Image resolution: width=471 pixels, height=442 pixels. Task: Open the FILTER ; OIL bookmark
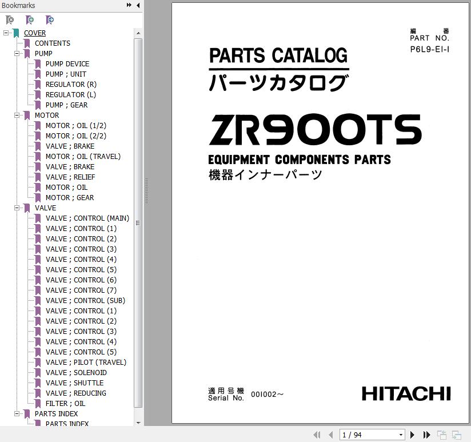(65, 403)
